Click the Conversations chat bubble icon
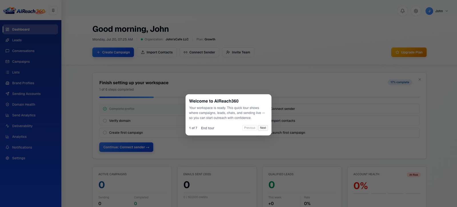This screenshot has height=207, width=457. click(7, 51)
